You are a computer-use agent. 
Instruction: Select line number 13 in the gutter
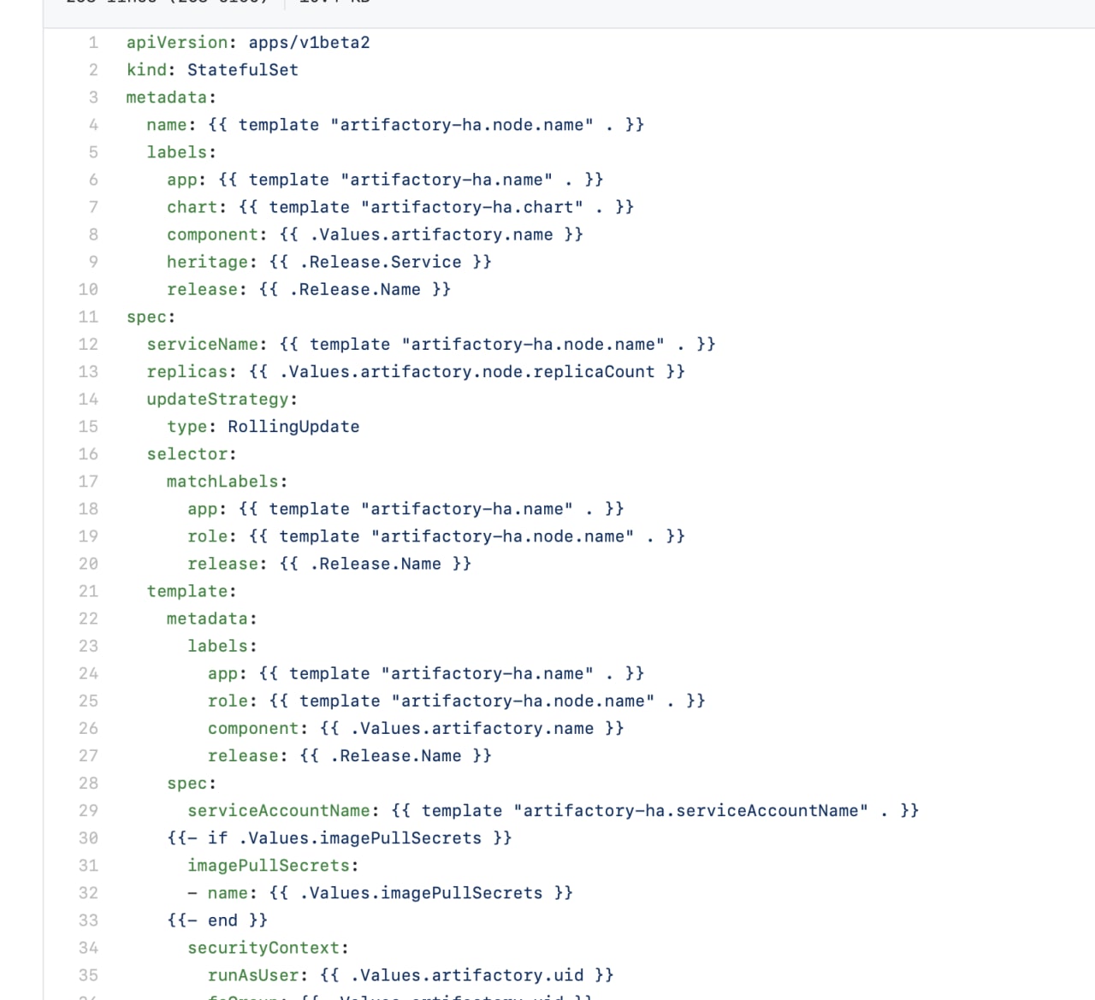pyautogui.click(x=88, y=371)
